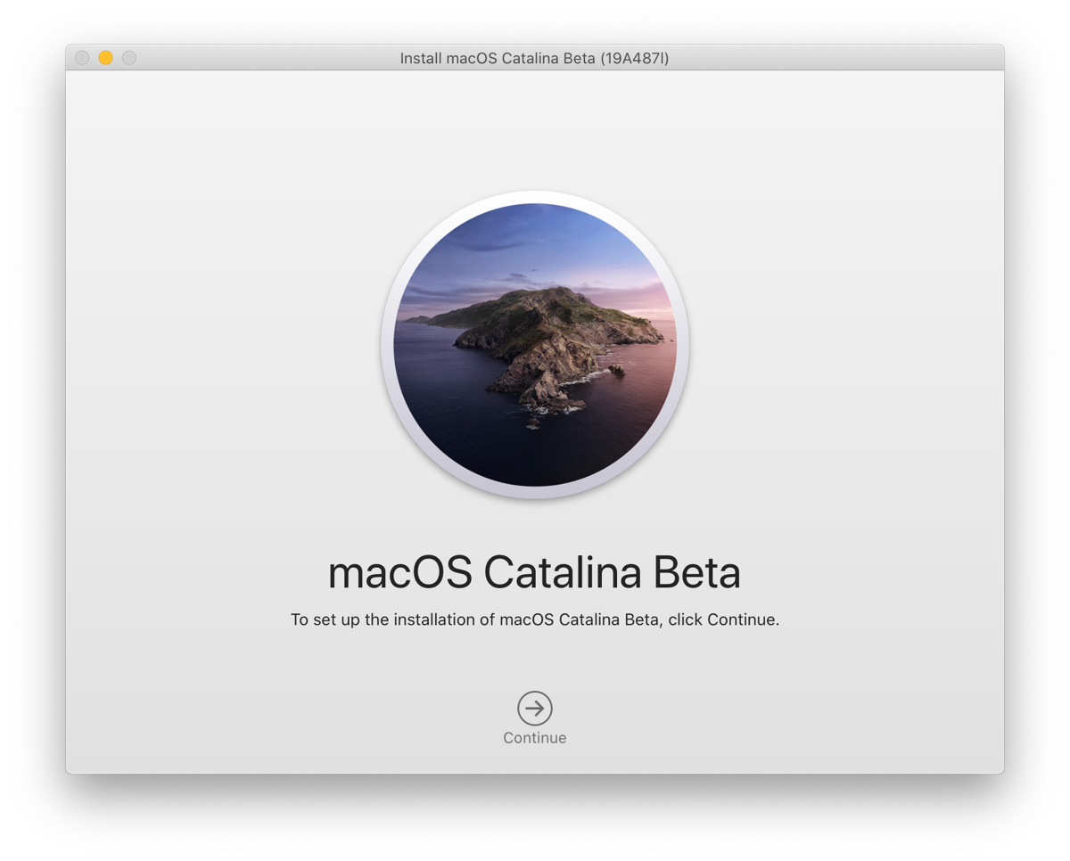The width and height of the screenshot is (1070, 861).
Task: Click the large 'macOS Catalina Beta' heading
Action: point(534,573)
